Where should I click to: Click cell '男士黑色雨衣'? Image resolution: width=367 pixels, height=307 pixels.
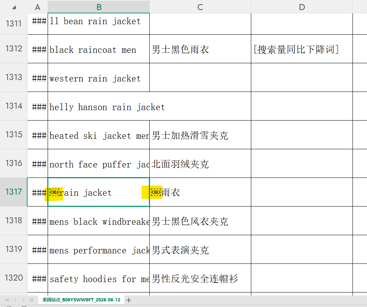[200, 49]
